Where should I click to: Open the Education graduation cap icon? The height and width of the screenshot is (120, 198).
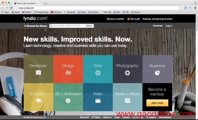[38, 100]
